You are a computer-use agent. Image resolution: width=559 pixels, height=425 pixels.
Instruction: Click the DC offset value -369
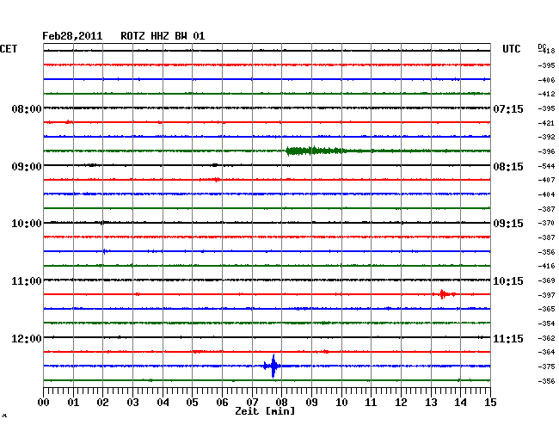tap(546, 280)
